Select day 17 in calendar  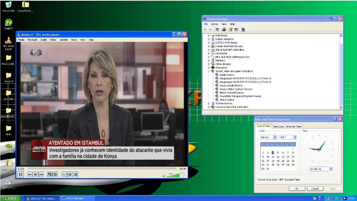point(268,161)
